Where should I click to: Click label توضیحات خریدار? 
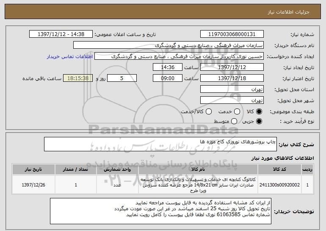pyautogui.click(x=294, y=212)
